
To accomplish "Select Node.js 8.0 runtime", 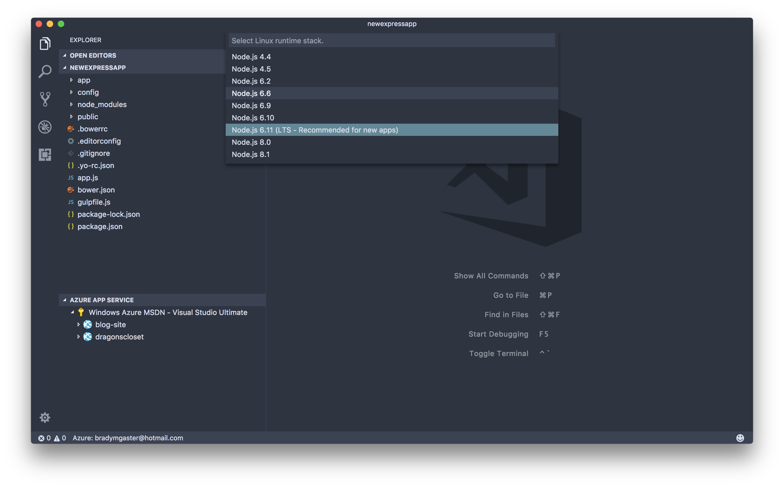I will click(392, 142).
